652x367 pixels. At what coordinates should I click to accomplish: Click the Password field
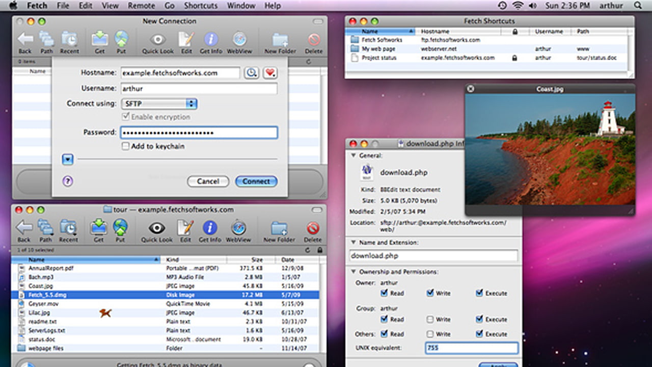[x=199, y=133]
